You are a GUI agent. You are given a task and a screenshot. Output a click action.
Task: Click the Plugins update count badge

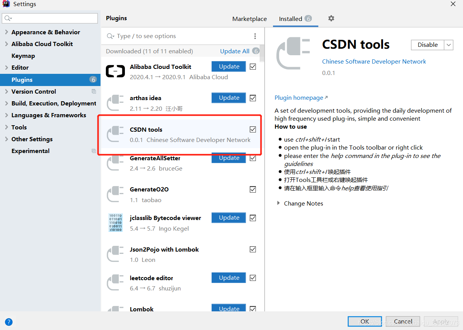click(x=93, y=80)
